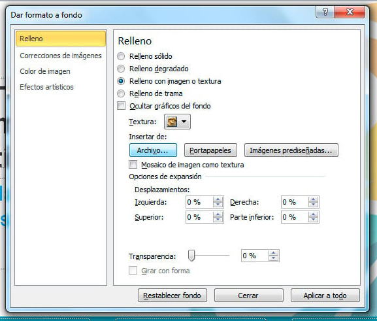Increase Derecha offset with up arrow
Screen dimensions: 377x321
pos(313,199)
